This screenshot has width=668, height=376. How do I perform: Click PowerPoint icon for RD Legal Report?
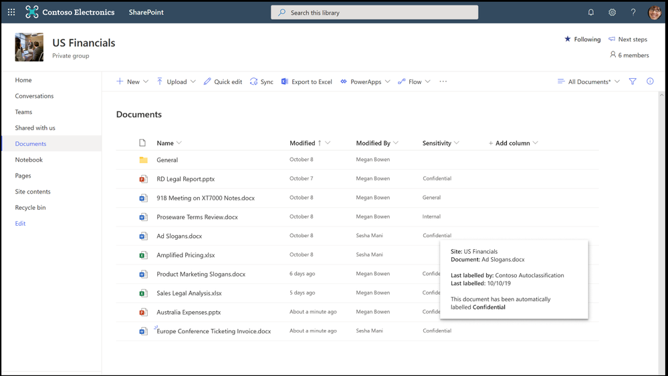click(x=144, y=179)
